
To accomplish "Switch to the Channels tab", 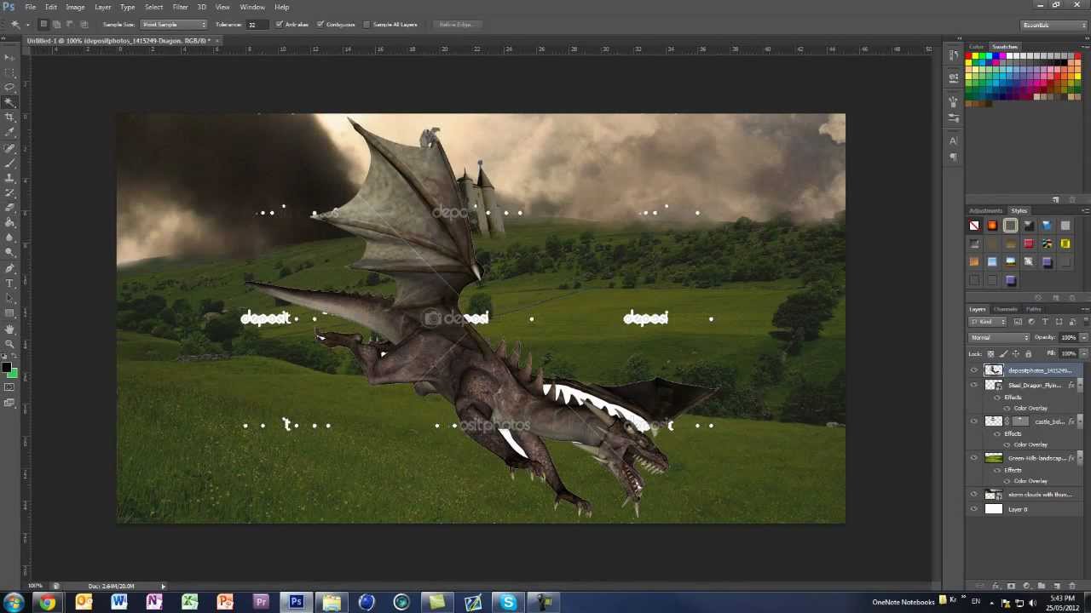I will [x=1005, y=309].
